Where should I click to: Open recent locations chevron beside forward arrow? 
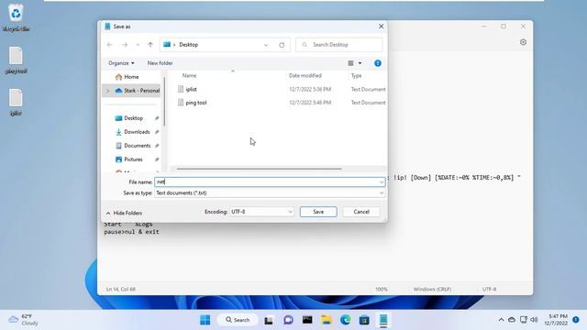[138, 45]
